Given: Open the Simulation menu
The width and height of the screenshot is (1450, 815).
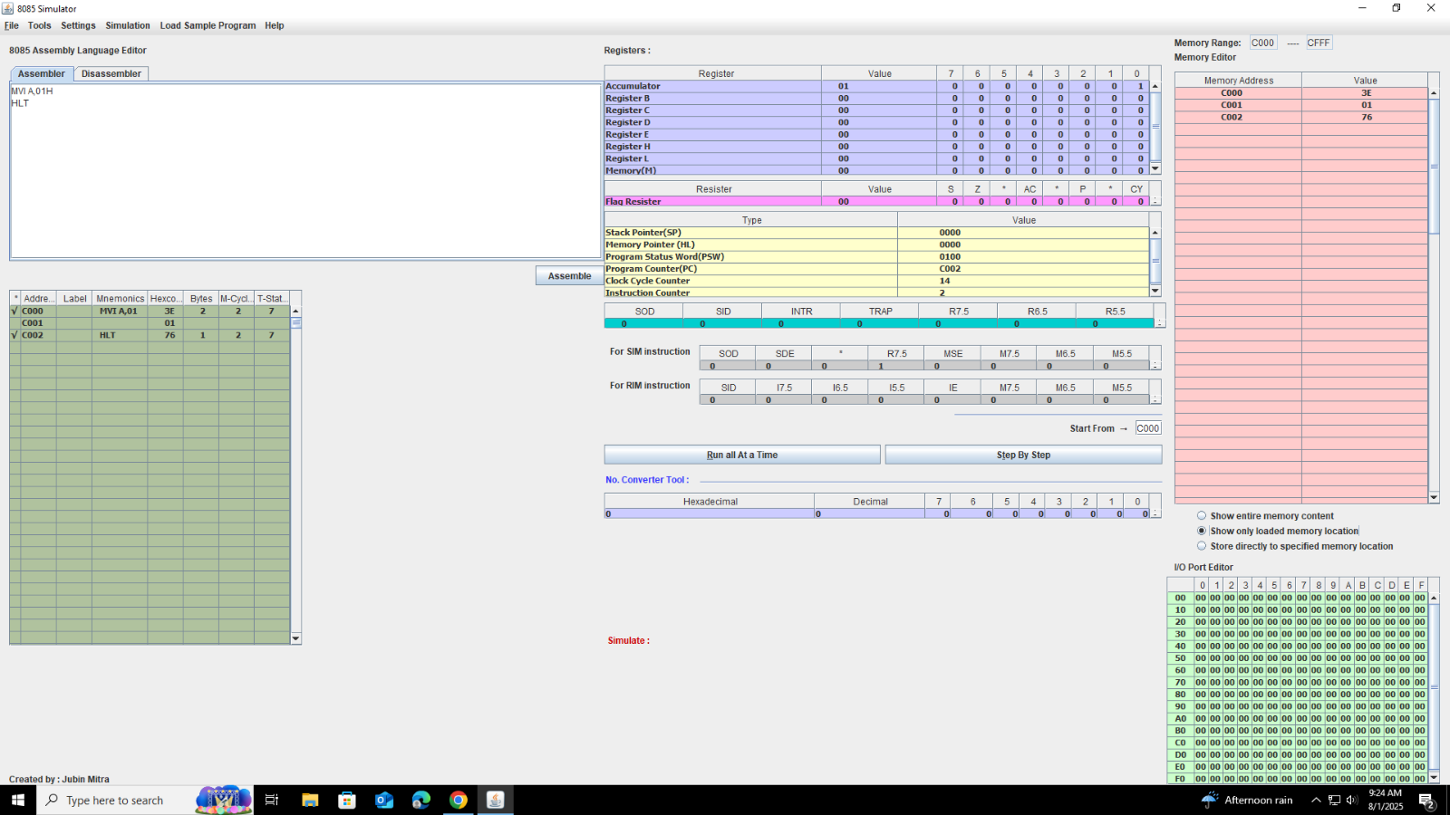Looking at the screenshot, I should click(x=128, y=25).
